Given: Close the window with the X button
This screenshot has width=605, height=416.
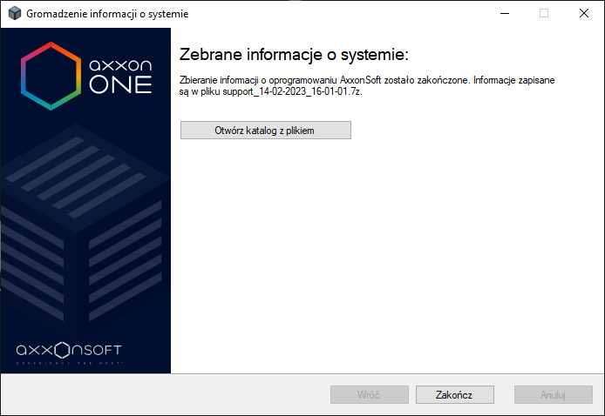Looking at the screenshot, I should [x=584, y=14].
